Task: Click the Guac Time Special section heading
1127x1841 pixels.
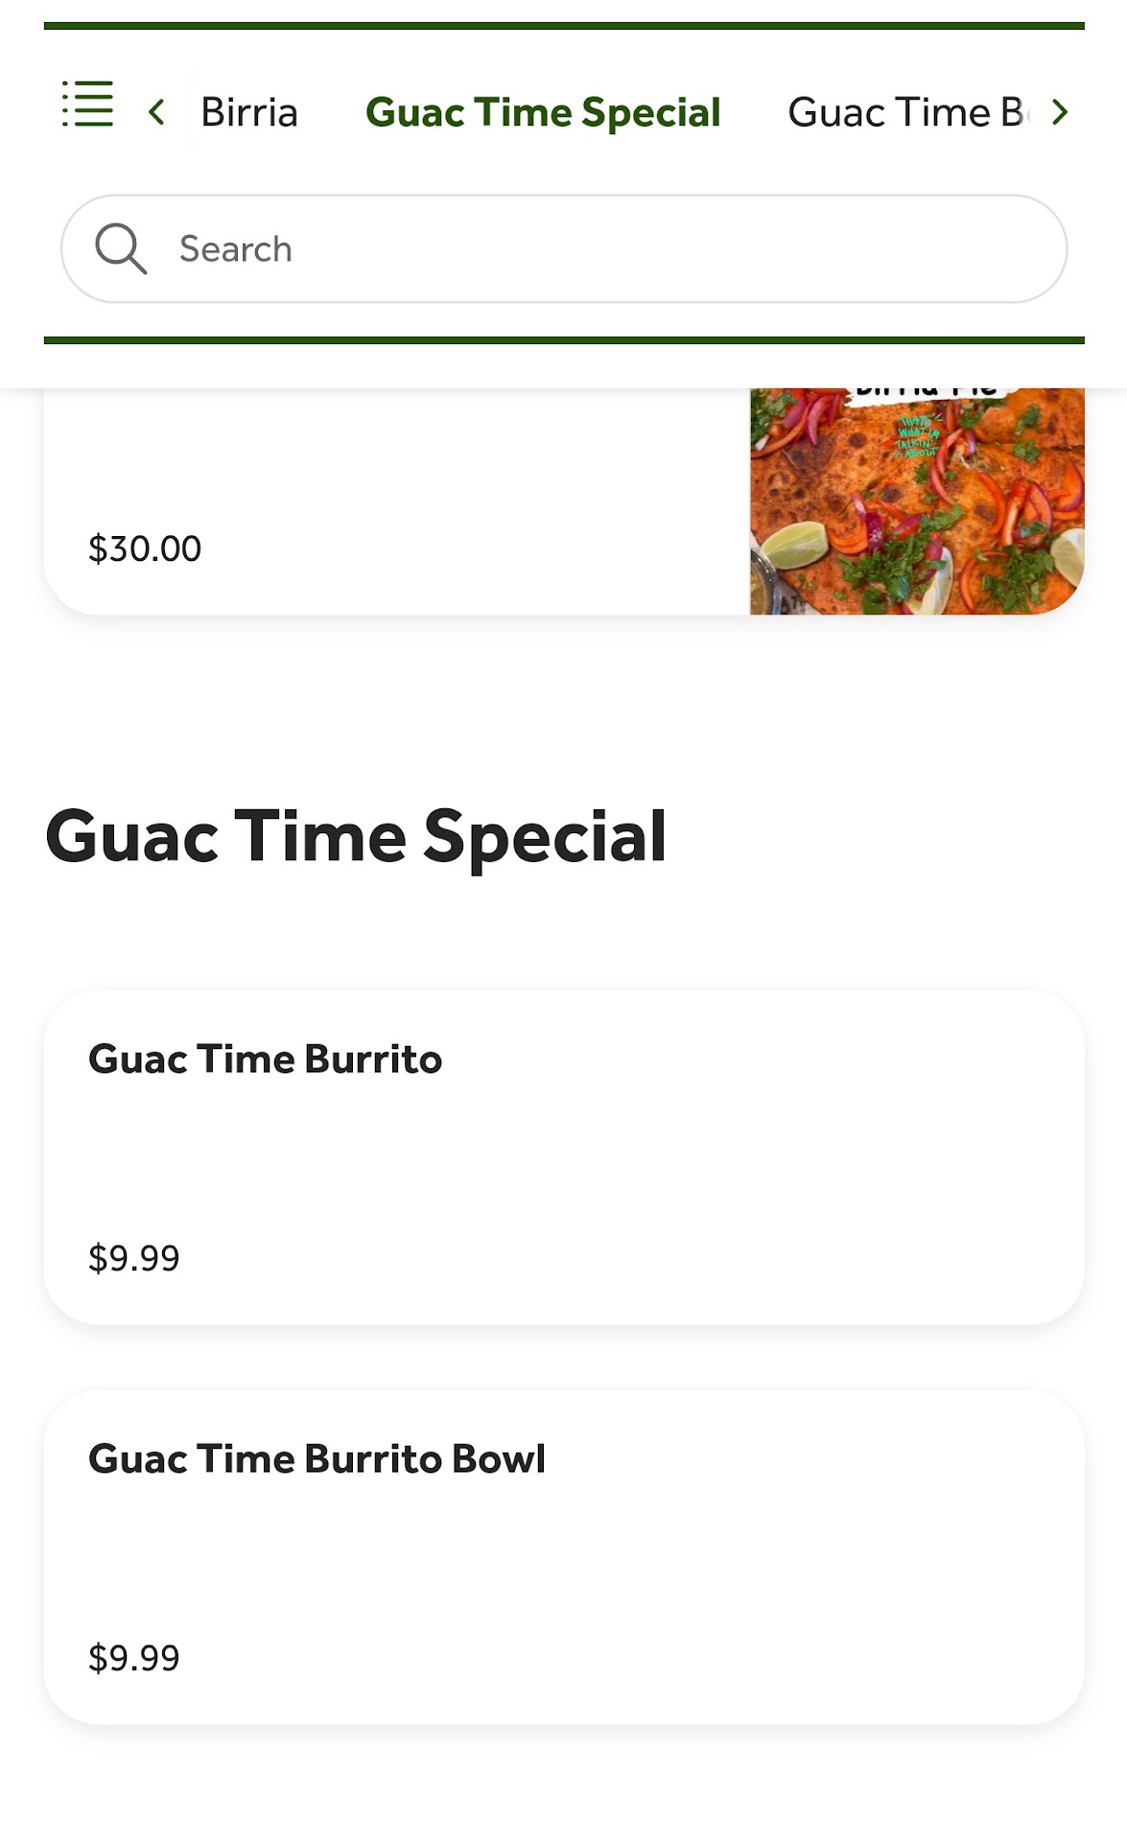Action: point(355,837)
